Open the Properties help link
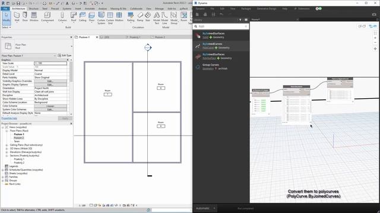The height and width of the screenshot is (213, 380). pyautogui.click(x=9, y=118)
